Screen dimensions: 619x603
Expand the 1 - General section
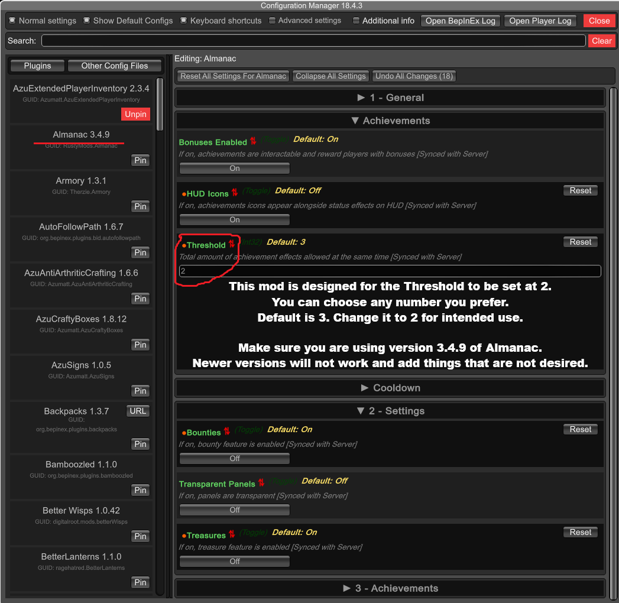[x=390, y=98]
